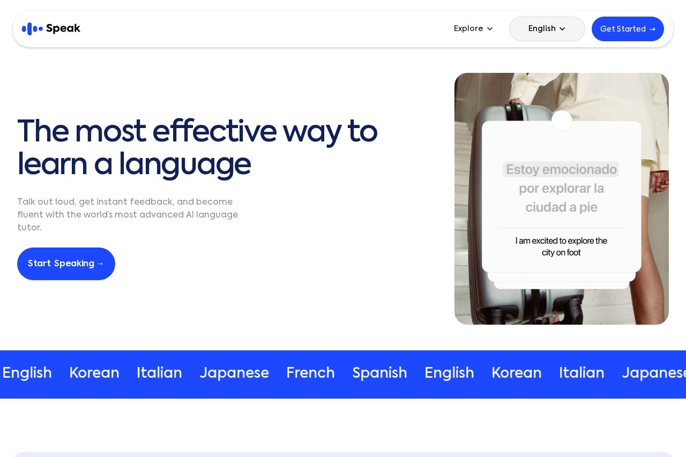Screen dimensions: 686x457
Task: Click the chevron next to Explore
Action: click(490, 29)
